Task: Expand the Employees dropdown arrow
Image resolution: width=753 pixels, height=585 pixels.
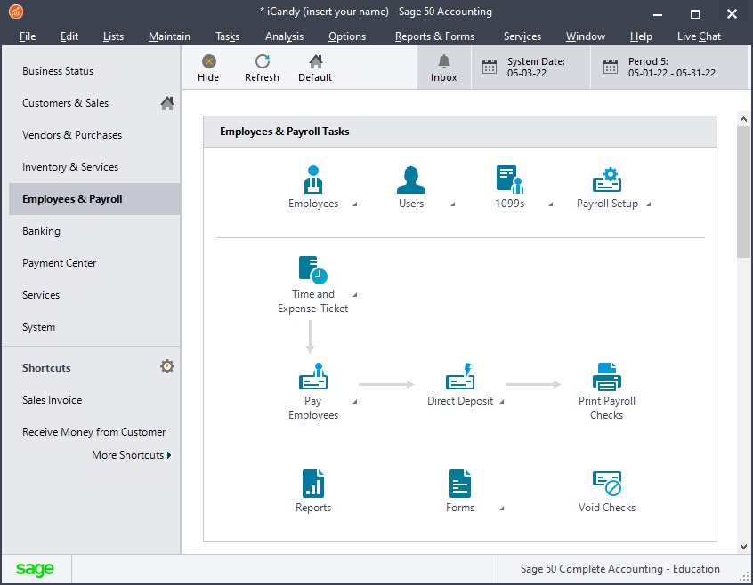Action: (x=355, y=204)
